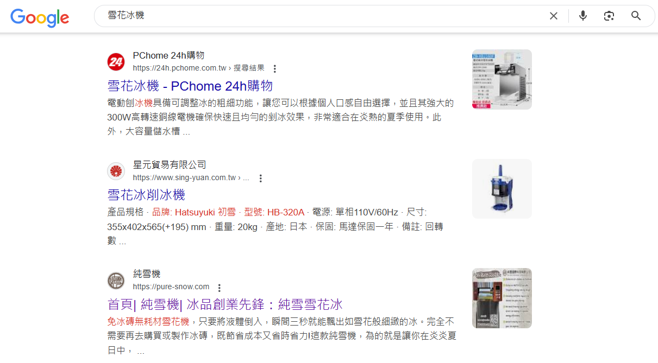The width and height of the screenshot is (658, 363).
Task: Open Google Lens image search
Action: (609, 16)
